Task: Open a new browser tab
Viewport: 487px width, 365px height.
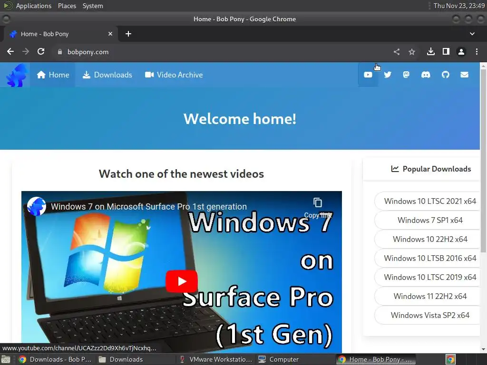Action: pyautogui.click(x=128, y=34)
